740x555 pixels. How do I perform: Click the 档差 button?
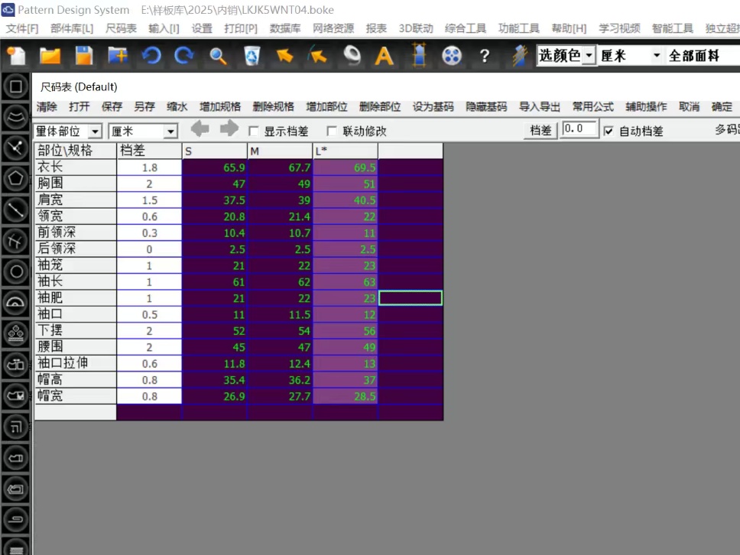[540, 130]
